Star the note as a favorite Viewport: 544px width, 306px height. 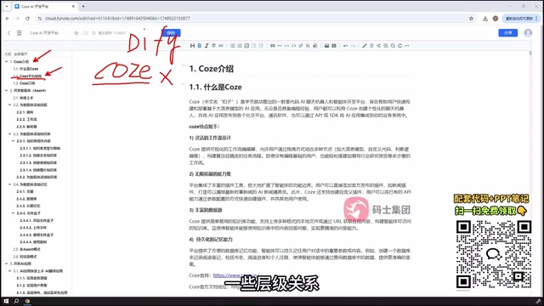point(76,33)
